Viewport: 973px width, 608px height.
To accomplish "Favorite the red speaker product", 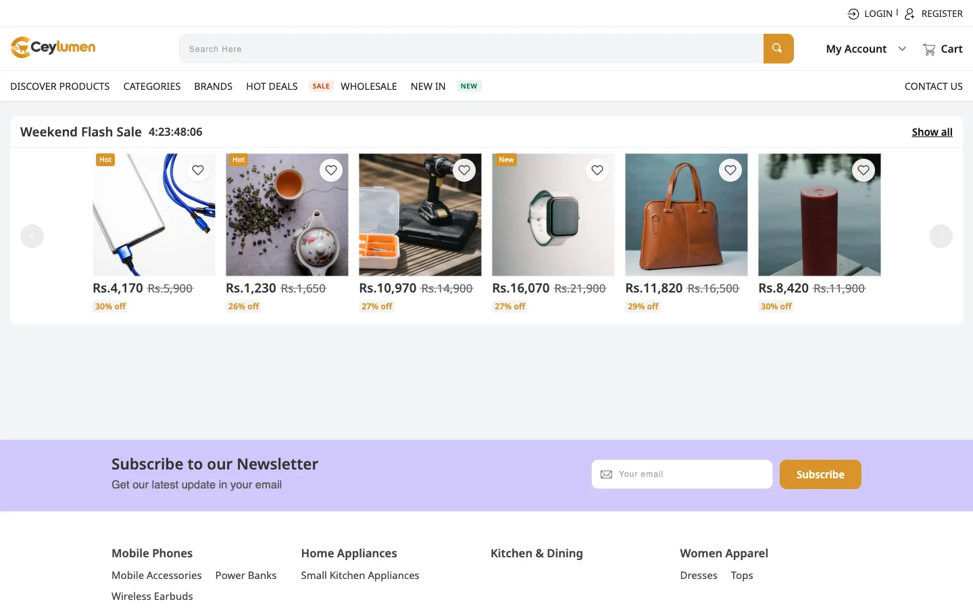I will (x=864, y=170).
